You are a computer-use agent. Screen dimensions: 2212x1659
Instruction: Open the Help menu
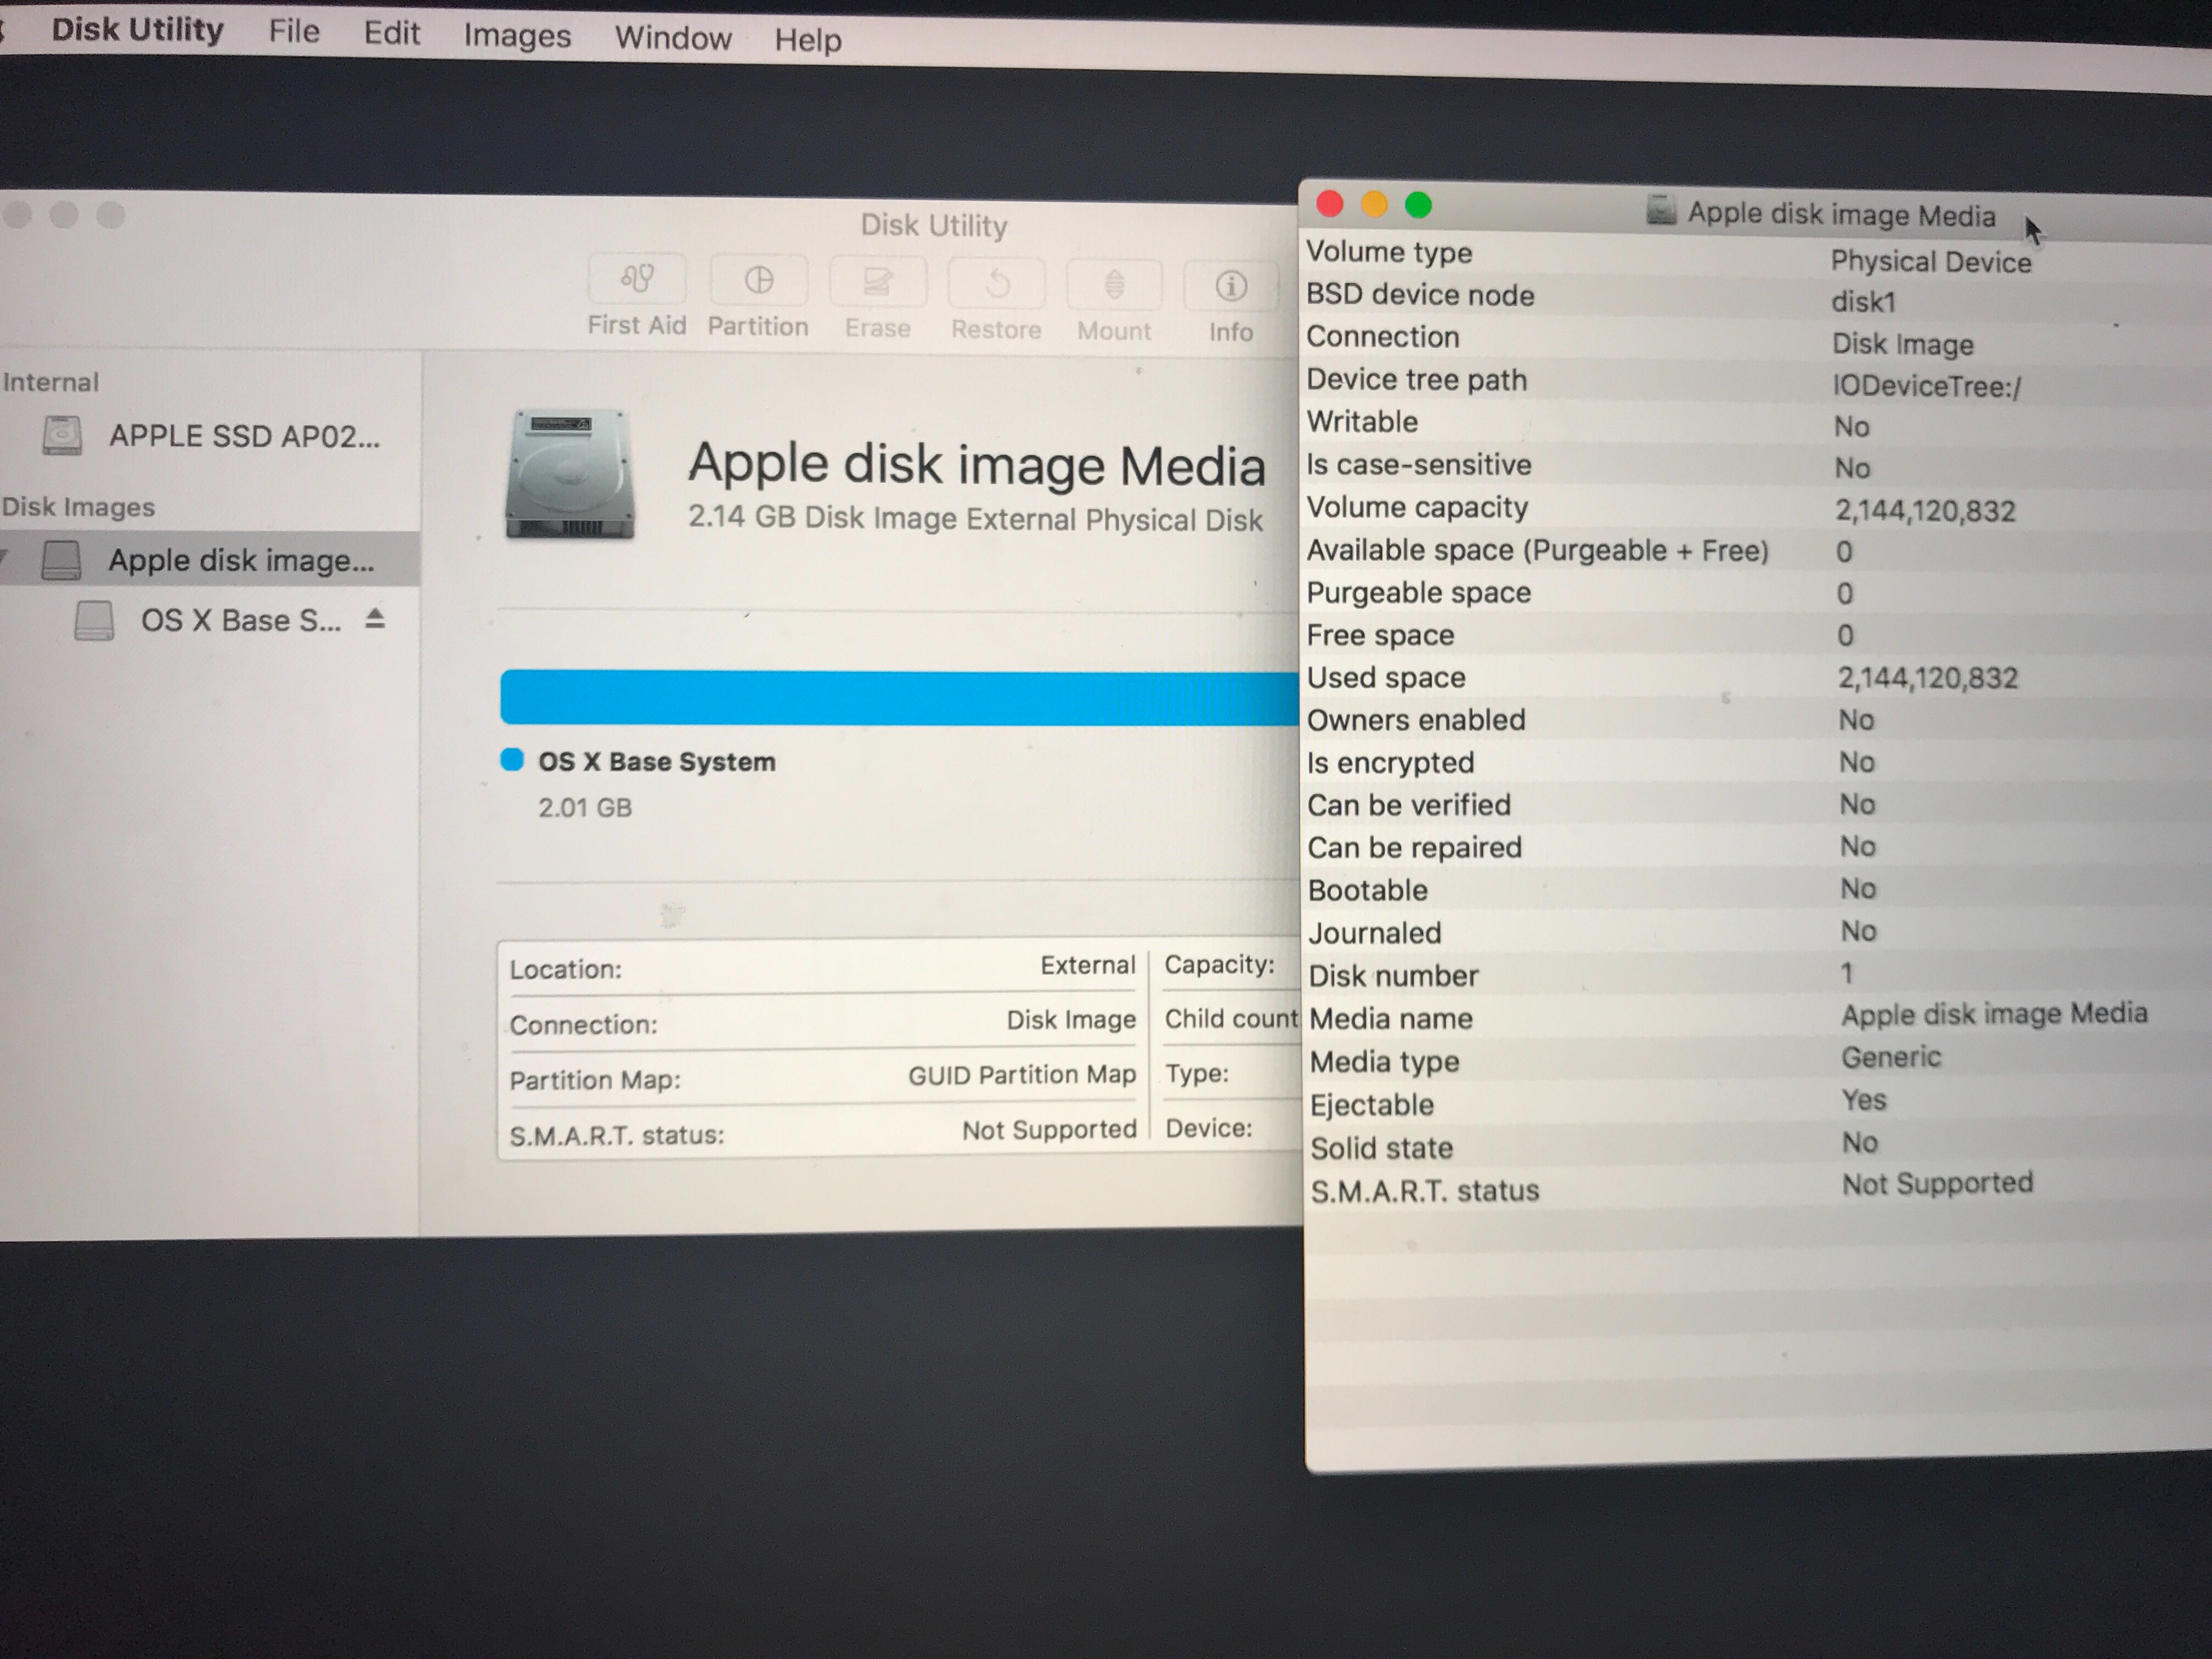(808, 40)
